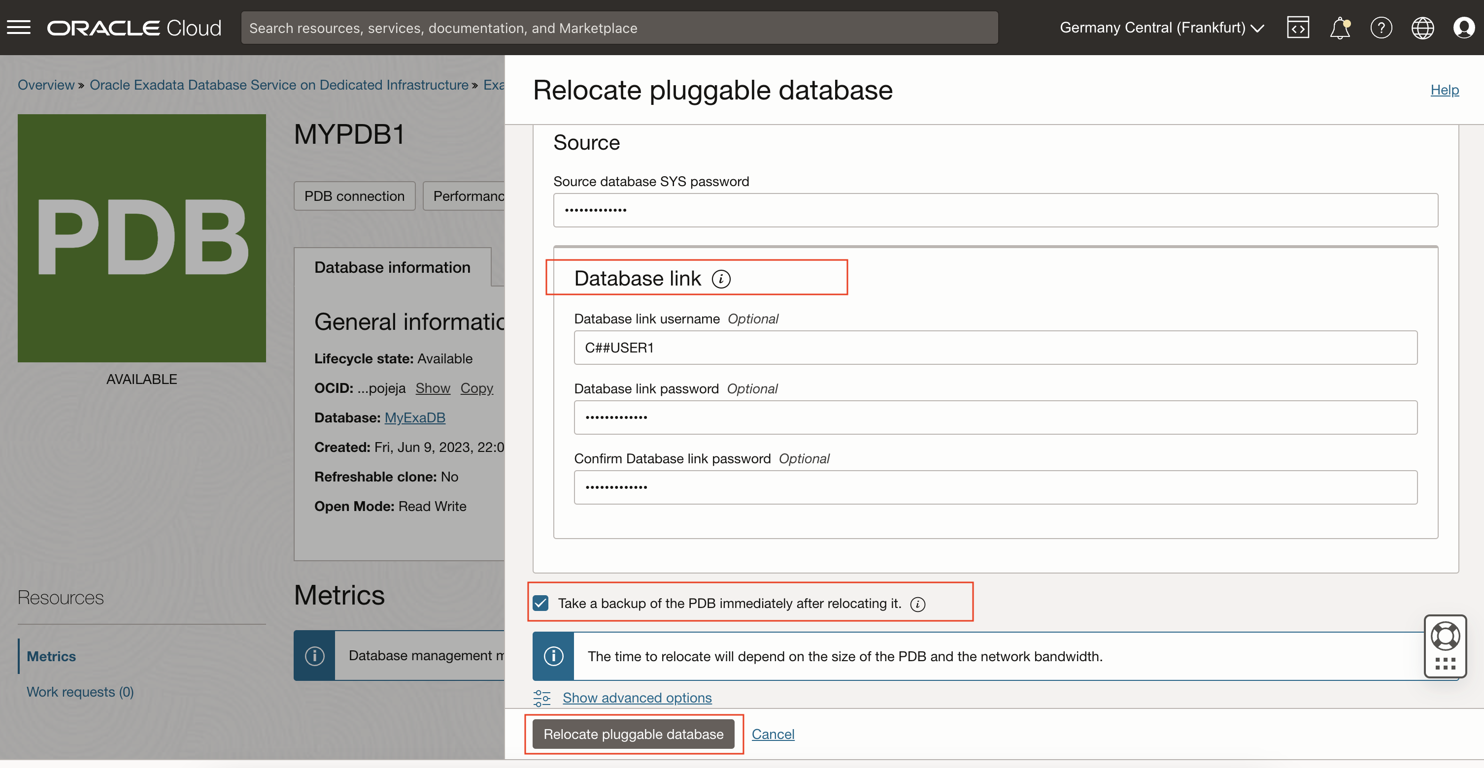Click the MyExaDB database link

(415, 417)
